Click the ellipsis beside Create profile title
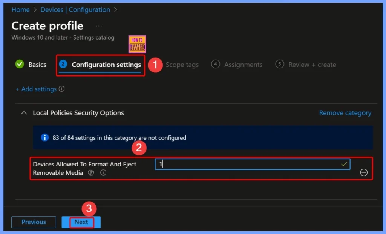The width and height of the screenshot is (386, 234). (99, 26)
